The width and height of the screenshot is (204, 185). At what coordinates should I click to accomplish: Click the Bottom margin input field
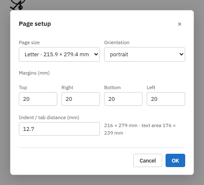pos(123,99)
